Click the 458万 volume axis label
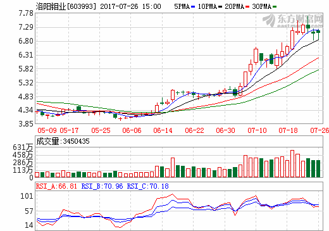 click(23, 155)
